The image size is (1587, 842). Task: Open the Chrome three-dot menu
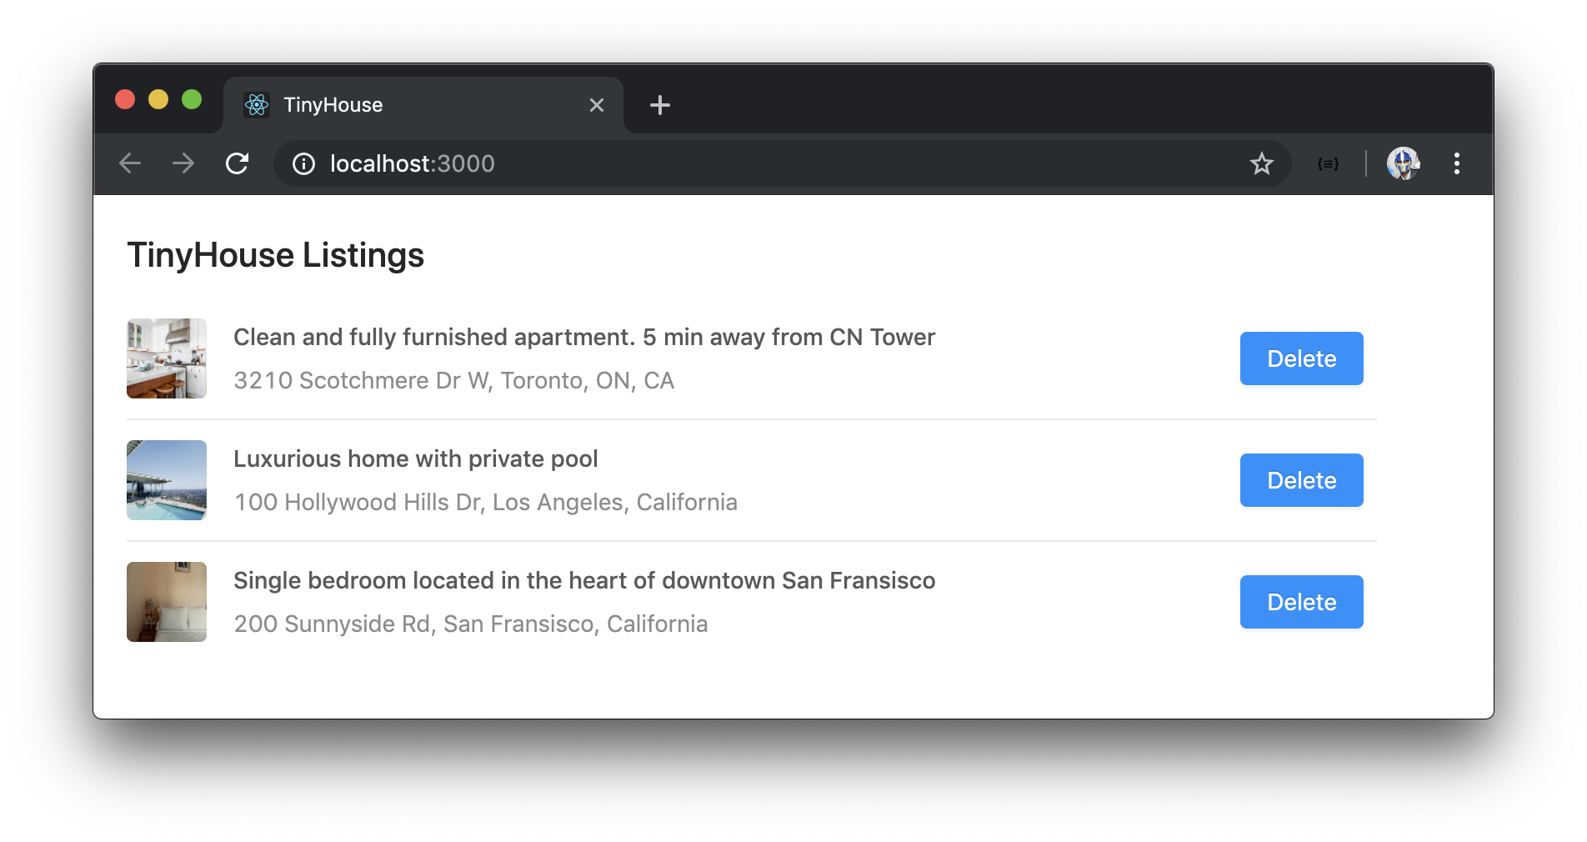(x=1457, y=163)
